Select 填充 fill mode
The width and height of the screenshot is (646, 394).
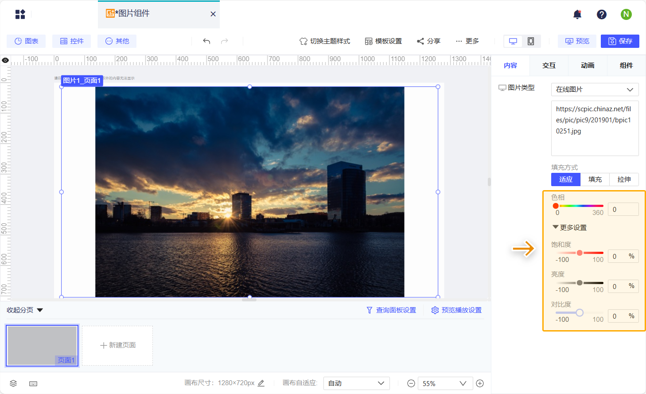(x=595, y=179)
